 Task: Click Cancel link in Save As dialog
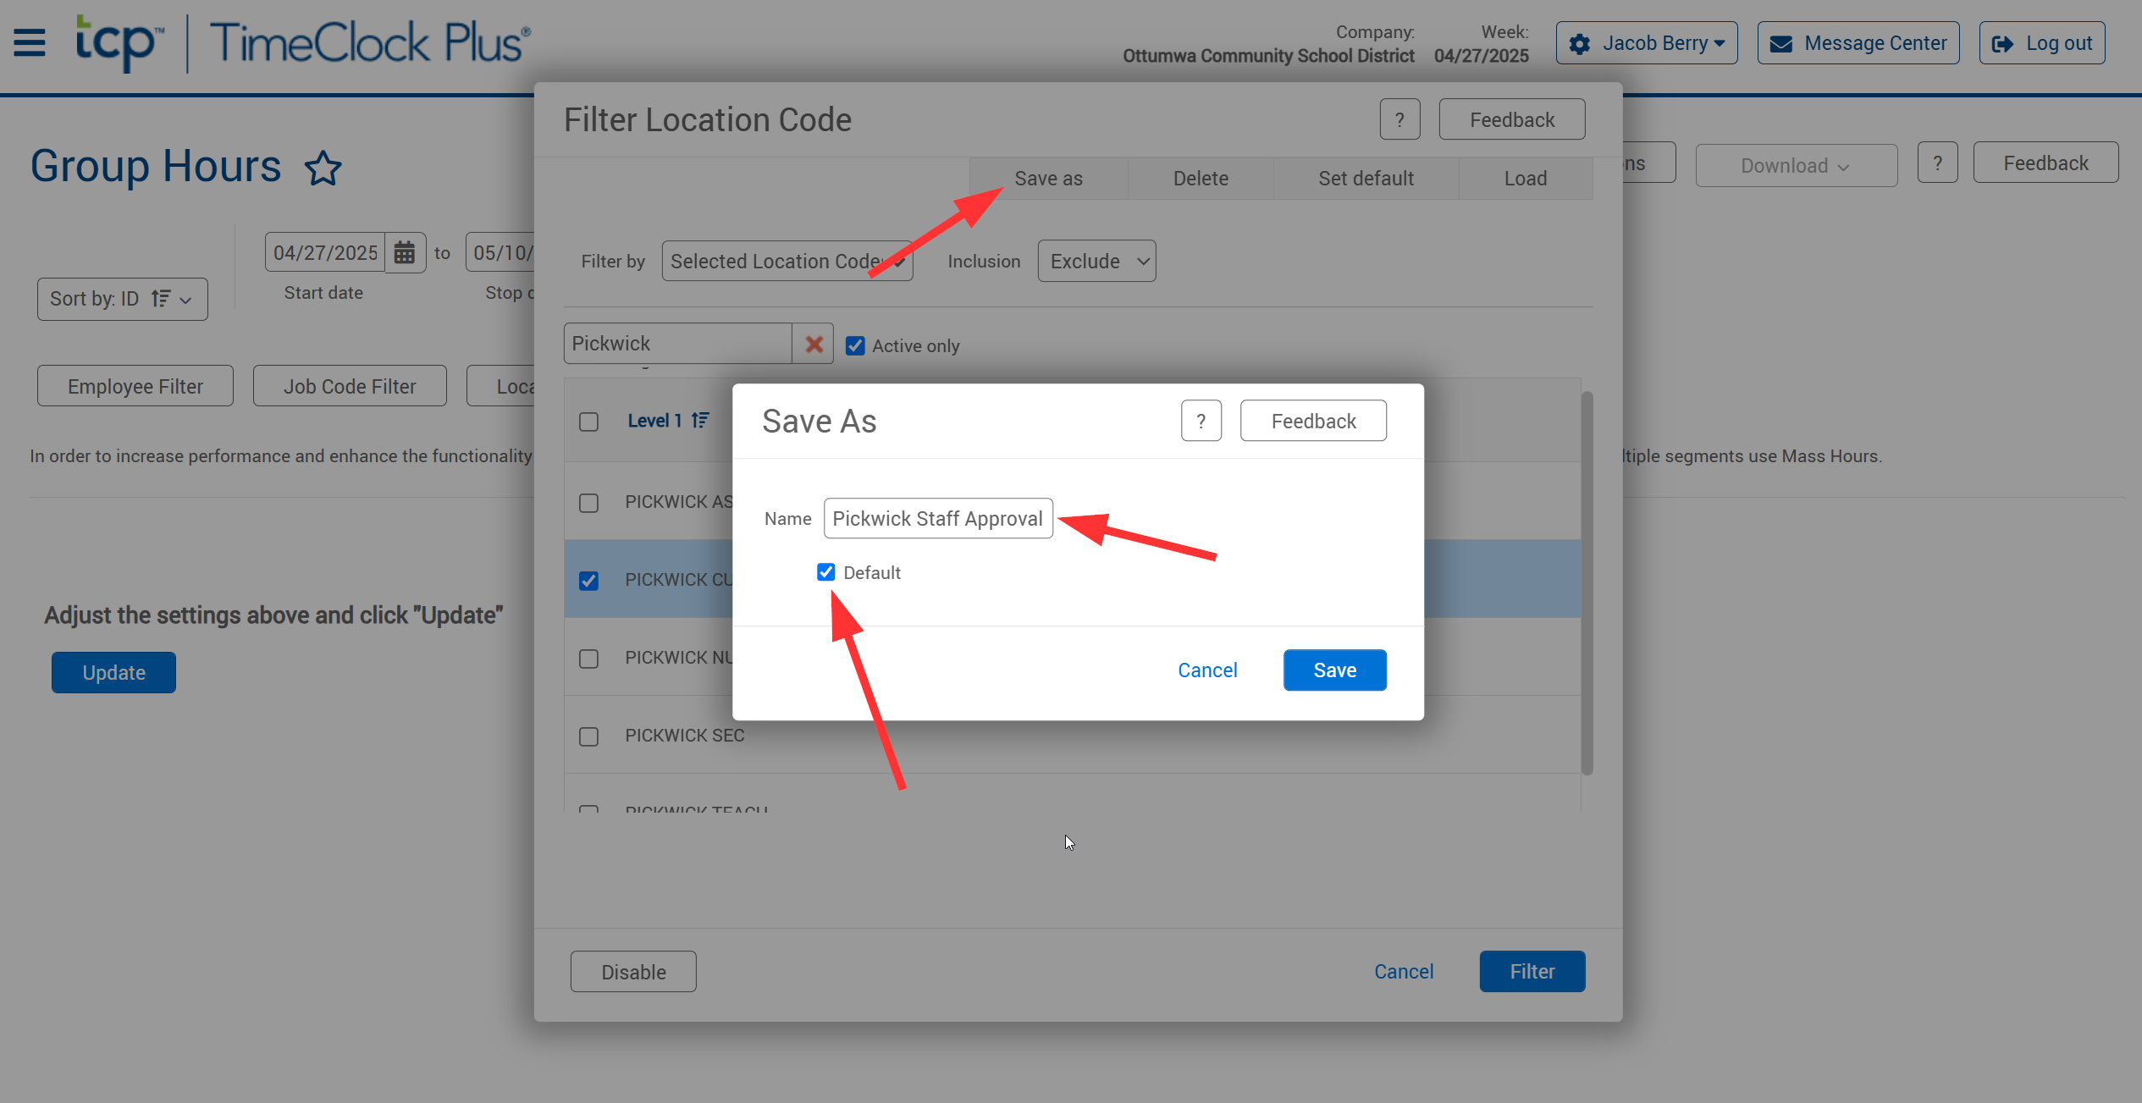pos(1207,670)
